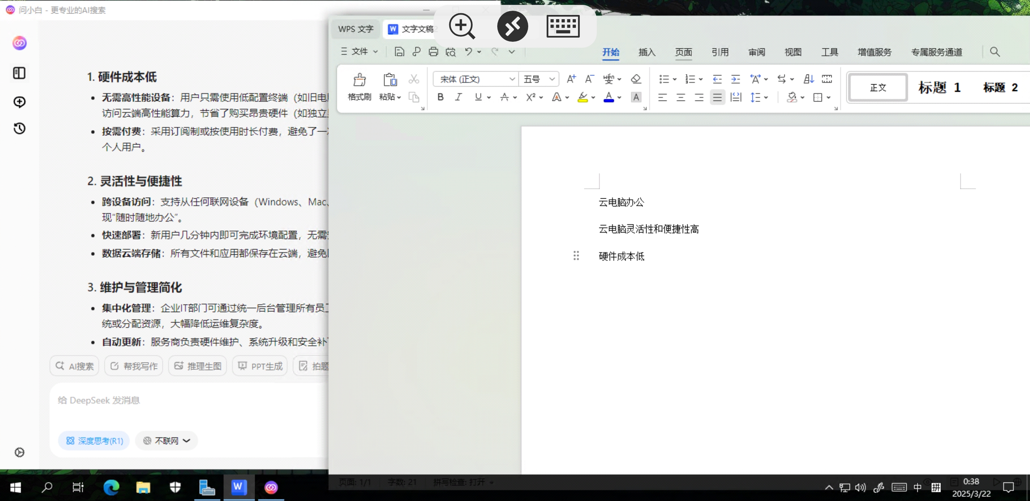
Task: Open history clock icon in 问小白 sidebar
Action: click(19, 128)
